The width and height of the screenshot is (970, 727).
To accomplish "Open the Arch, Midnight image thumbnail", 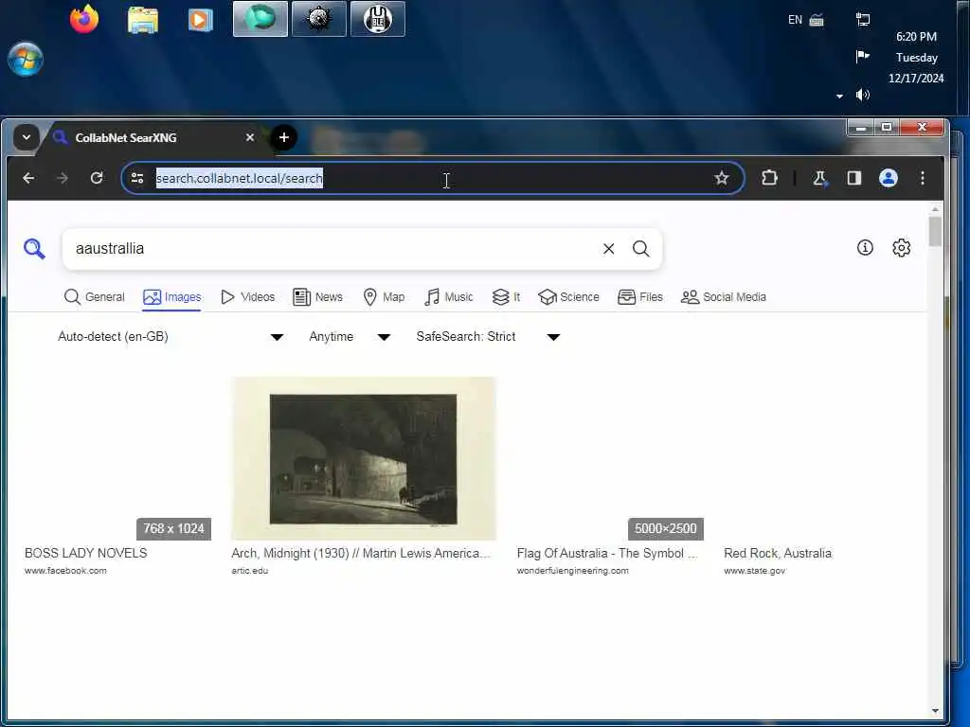I will (364, 458).
